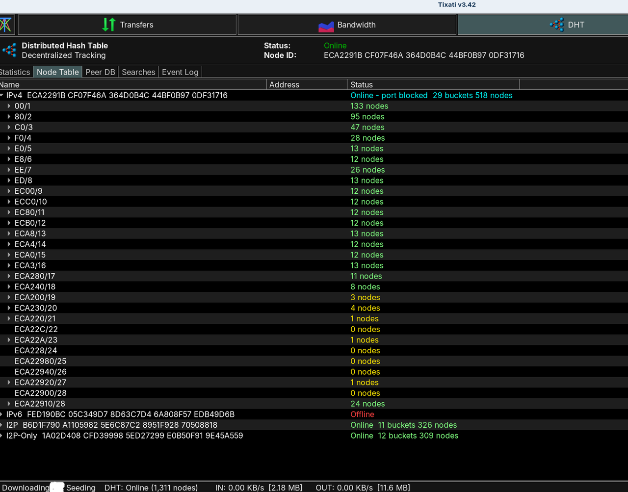Expand the EE/7 bucket

coord(9,170)
